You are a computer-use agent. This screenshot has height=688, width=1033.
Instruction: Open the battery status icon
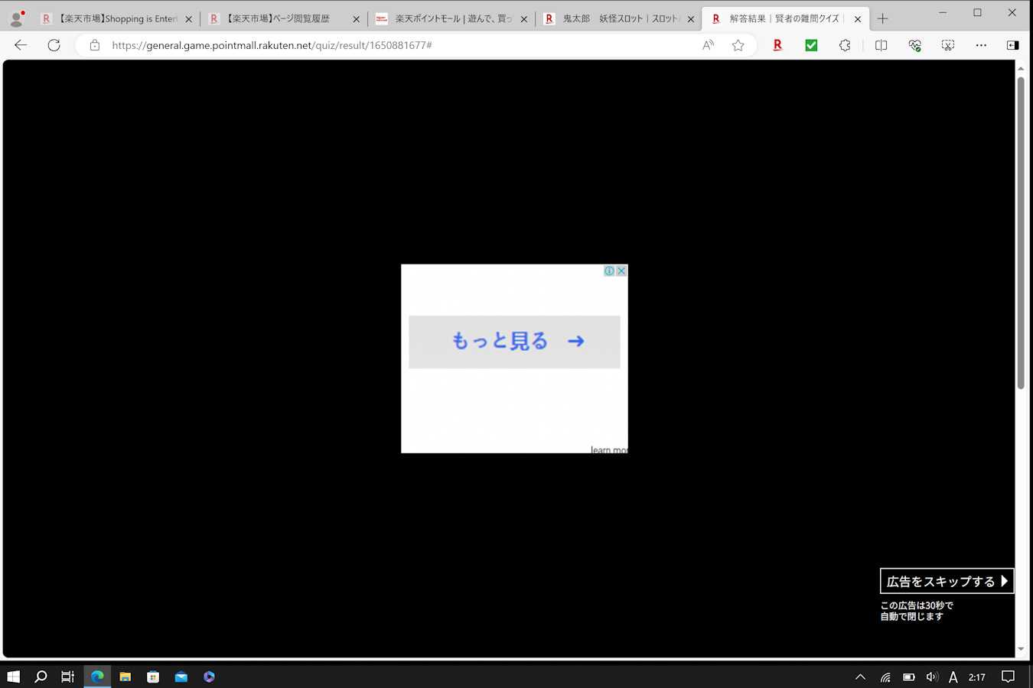tap(909, 677)
